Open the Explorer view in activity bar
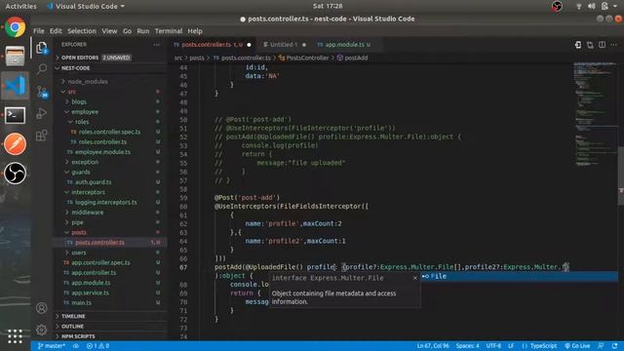The height and width of the screenshot is (351, 624). coord(42,48)
